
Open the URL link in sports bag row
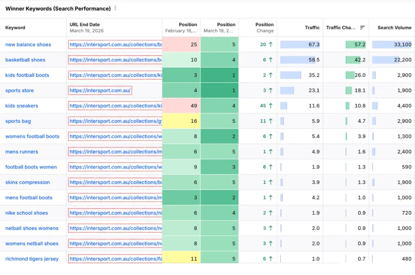point(115,121)
